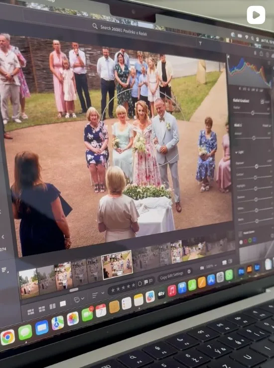This screenshot has width=274, height=368.
Task: Open Maps from the Dock
Action: (58, 323)
